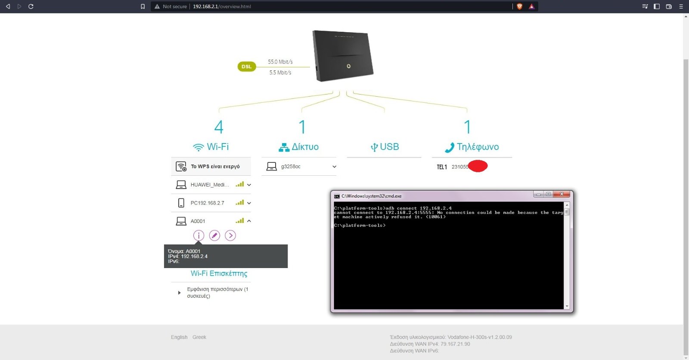689x360 pixels.
Task: Show A0001 info with the i icon
Action: click(x=199, y=235)
